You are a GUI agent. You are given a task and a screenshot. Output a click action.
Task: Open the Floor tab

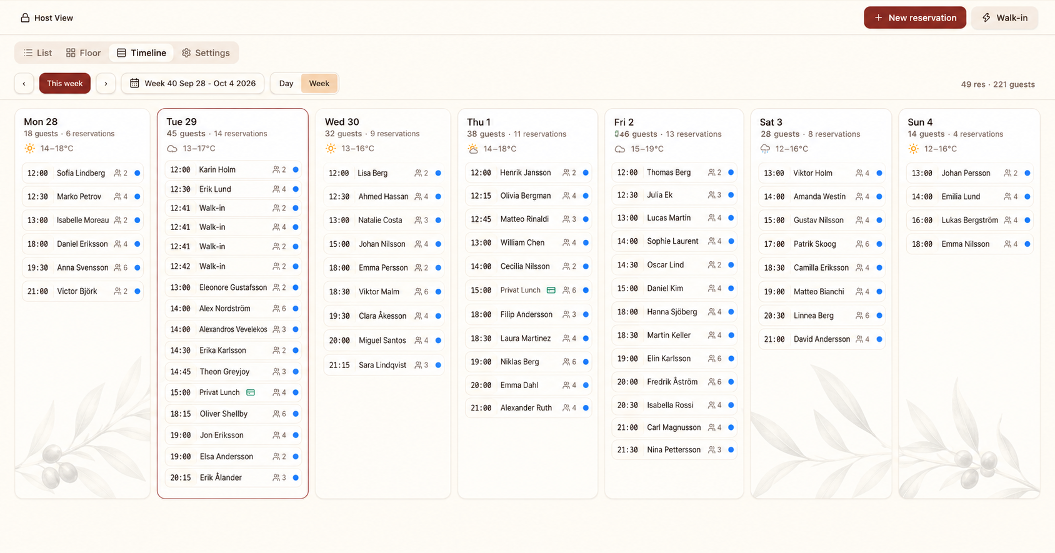click(x=83, y=52)
